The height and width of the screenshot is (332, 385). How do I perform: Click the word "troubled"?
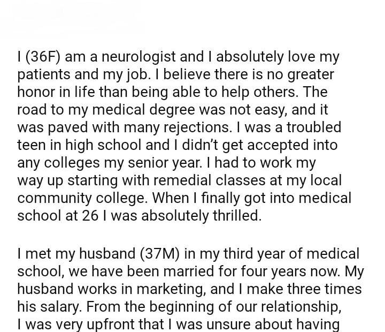click(x=311, y=127)
